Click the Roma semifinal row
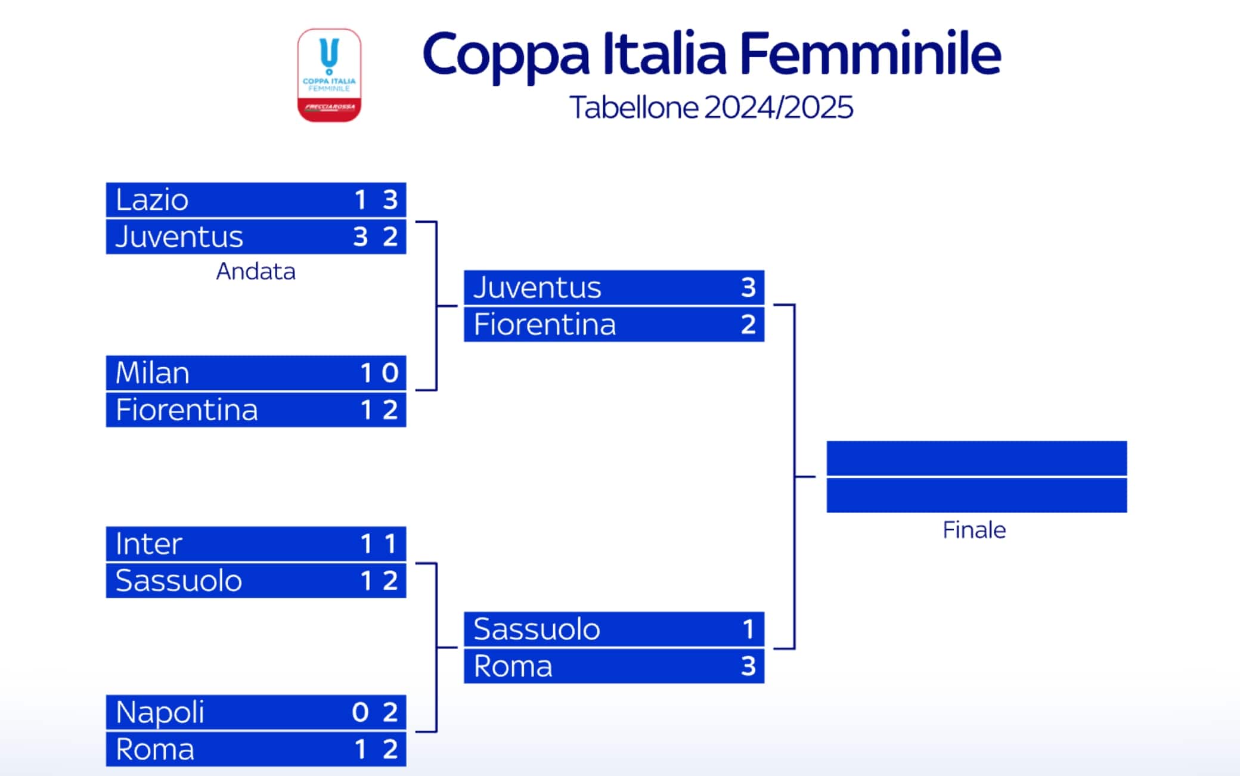The height and width of the screenshot is (776, 1240). [613, 666]
